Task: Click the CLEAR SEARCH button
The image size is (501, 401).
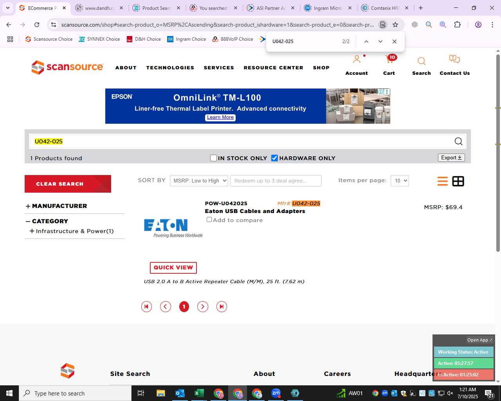Action: coord(68,184)
